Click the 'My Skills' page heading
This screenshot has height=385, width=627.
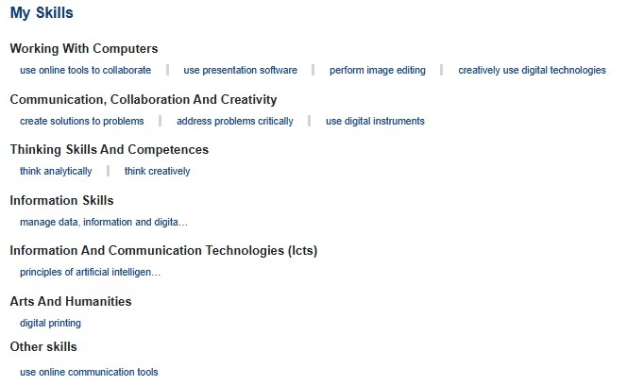click(42, 13)
